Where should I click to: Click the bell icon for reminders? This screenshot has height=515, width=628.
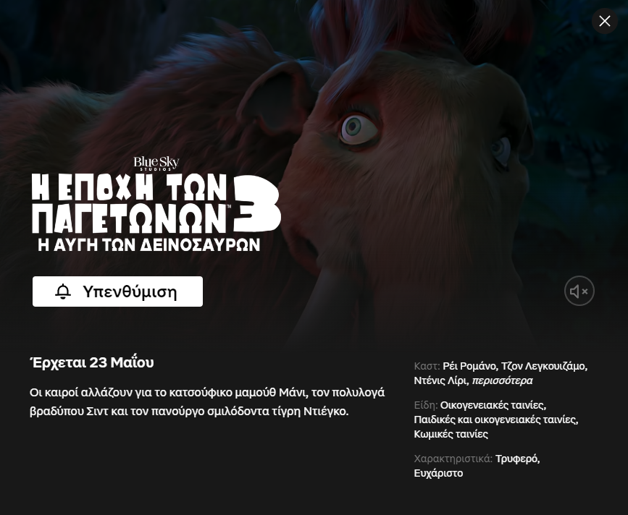63,291
